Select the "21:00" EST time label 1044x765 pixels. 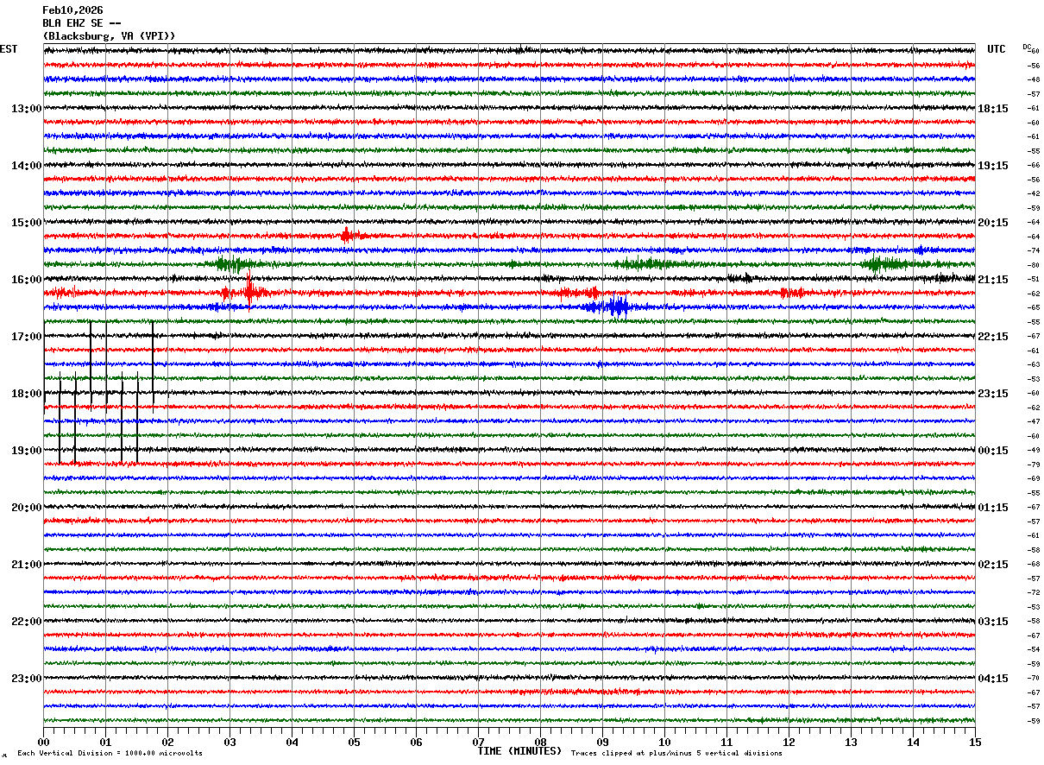tap(27, 565)
